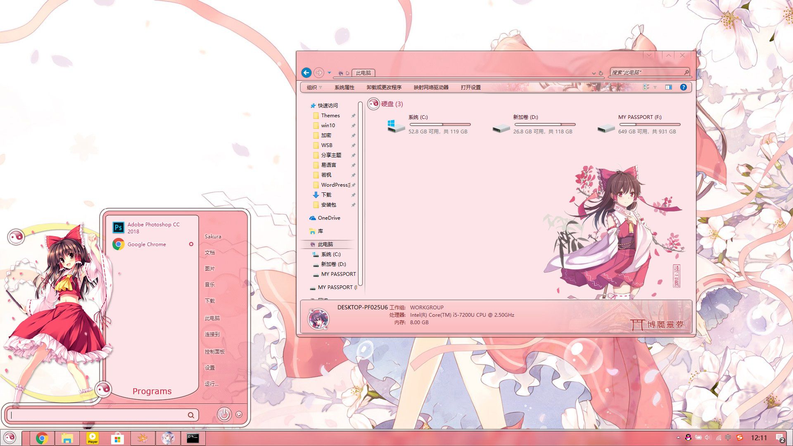Click the Back arrow in Explorer

[x=306, y=73]
